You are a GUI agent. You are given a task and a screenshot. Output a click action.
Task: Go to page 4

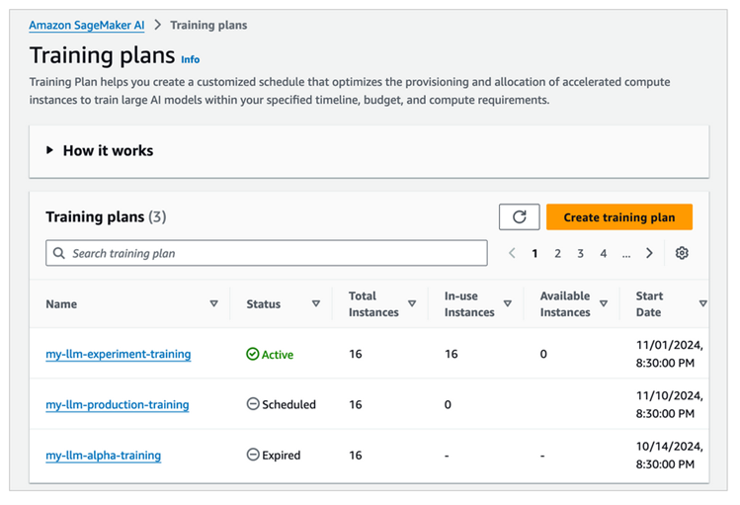[x=604, y=253]
